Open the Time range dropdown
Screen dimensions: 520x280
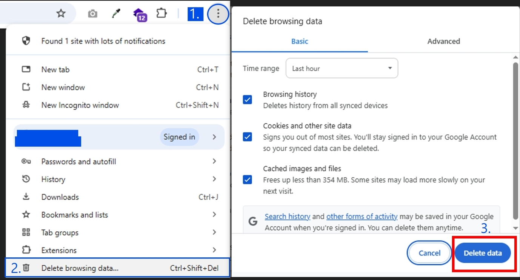(x=342, y=68)
